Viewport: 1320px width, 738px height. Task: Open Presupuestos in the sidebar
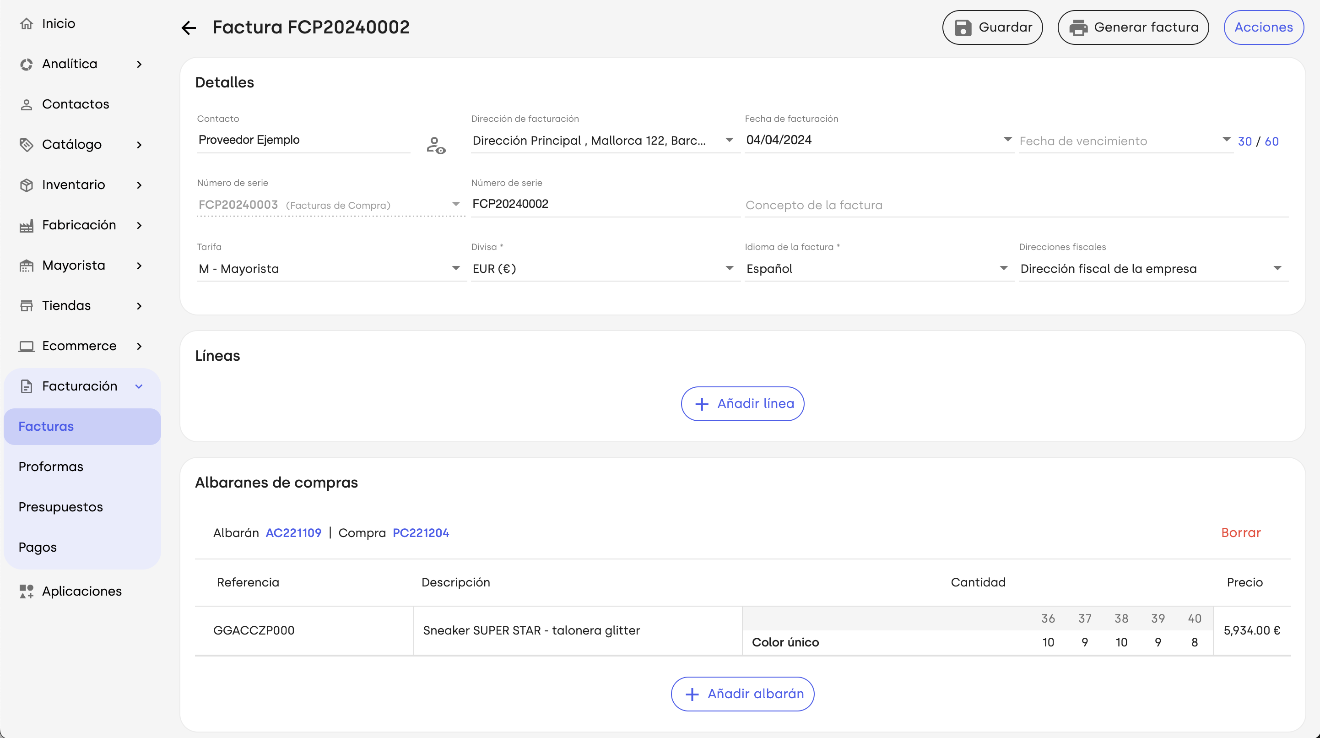(x=82, y=507)
